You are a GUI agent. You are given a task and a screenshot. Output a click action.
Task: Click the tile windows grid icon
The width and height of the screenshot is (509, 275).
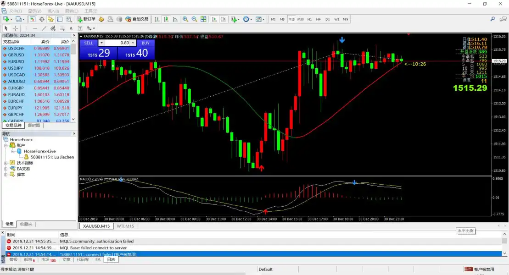pos(203,19)
